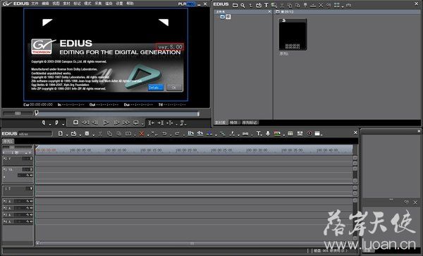This screenshot has width=423, height=256.
Task: Click the bin view mode icon in bin toolbar
Action: 337,5
